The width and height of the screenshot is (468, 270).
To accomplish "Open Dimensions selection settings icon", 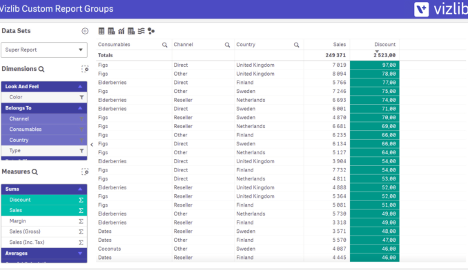I will tap(85, 69).
